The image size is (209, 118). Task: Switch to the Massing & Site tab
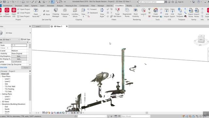coord(71,6)
